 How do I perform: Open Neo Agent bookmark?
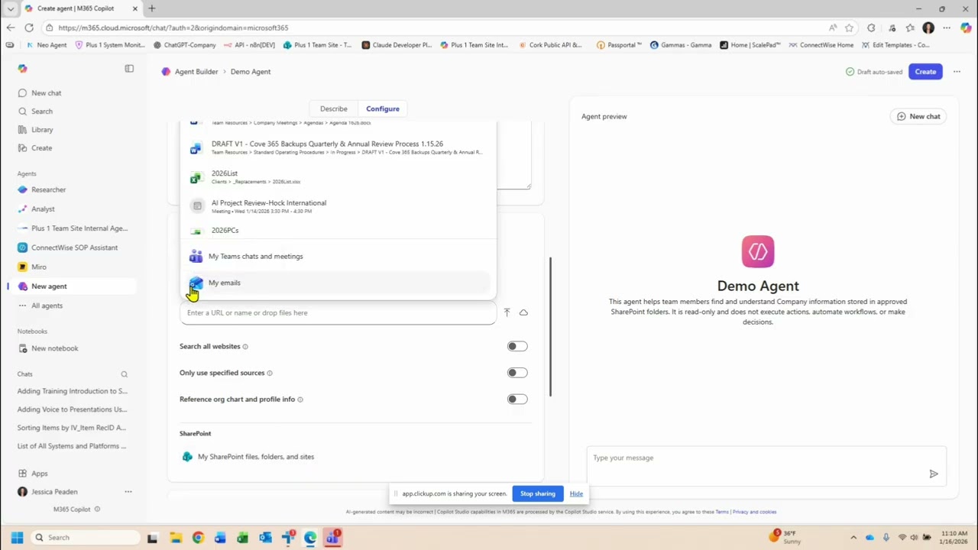(x=47, y=45)
